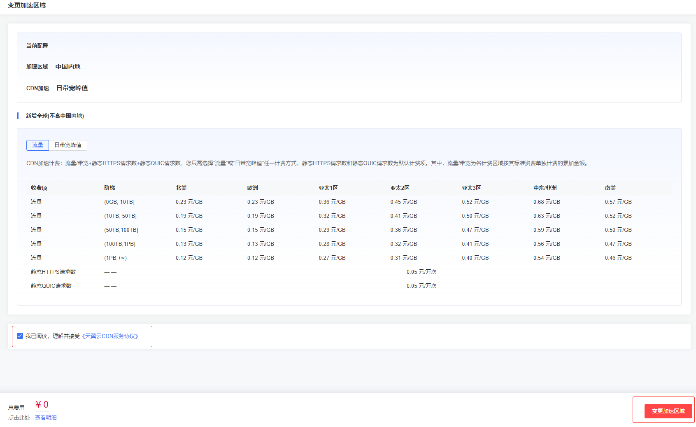Click the 0.46 元/GB 南美 price
The height and width of the screenshot is (427, 696).
point(618,258)
